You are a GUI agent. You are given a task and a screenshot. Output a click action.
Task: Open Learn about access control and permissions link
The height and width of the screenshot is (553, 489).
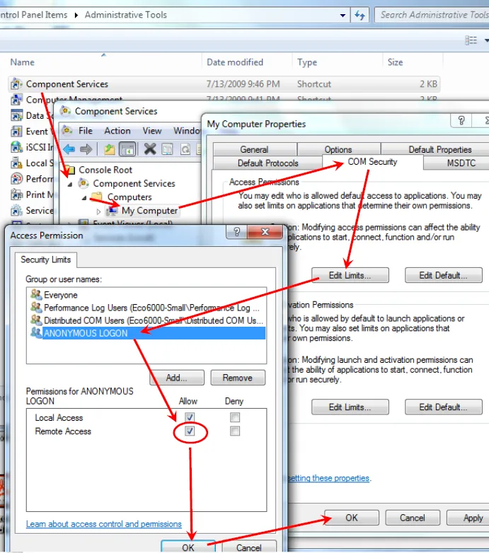pyautogui.click(x=104, y=524)
